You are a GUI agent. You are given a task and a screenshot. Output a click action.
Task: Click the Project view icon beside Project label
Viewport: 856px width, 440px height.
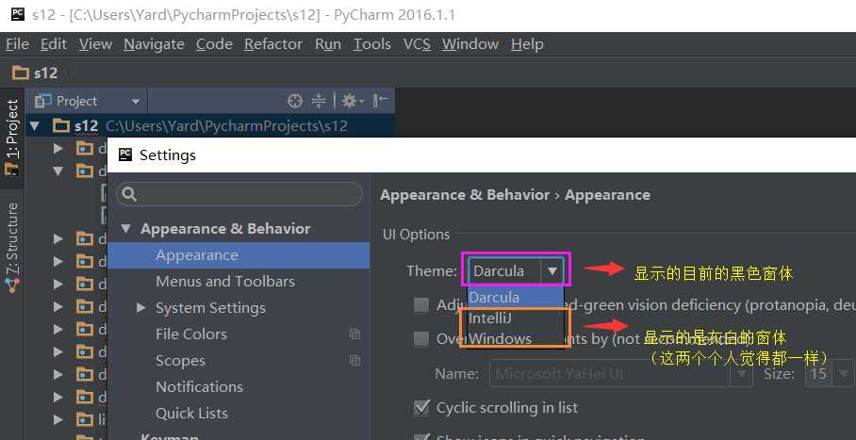(x=42, y=101)
